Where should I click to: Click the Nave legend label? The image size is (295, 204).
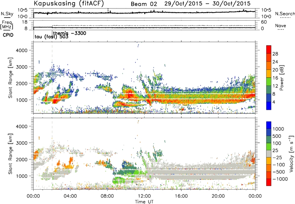point(281,25)
